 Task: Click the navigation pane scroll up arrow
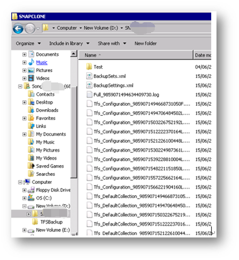(73, 54)
